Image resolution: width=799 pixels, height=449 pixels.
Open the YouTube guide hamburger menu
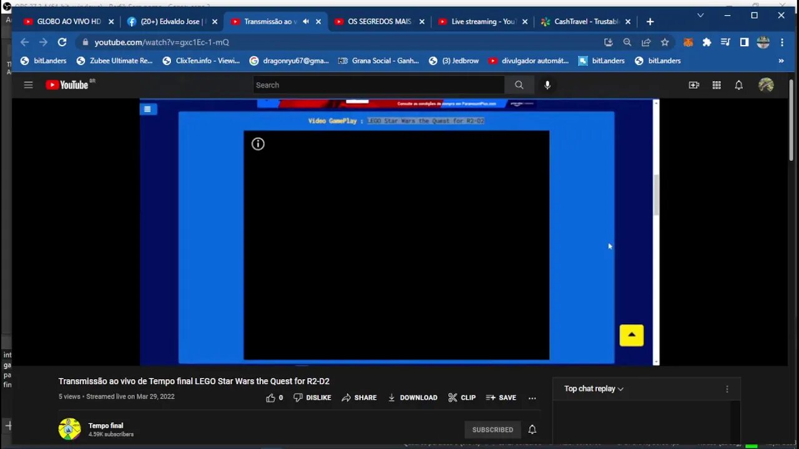tap(28, 85)
